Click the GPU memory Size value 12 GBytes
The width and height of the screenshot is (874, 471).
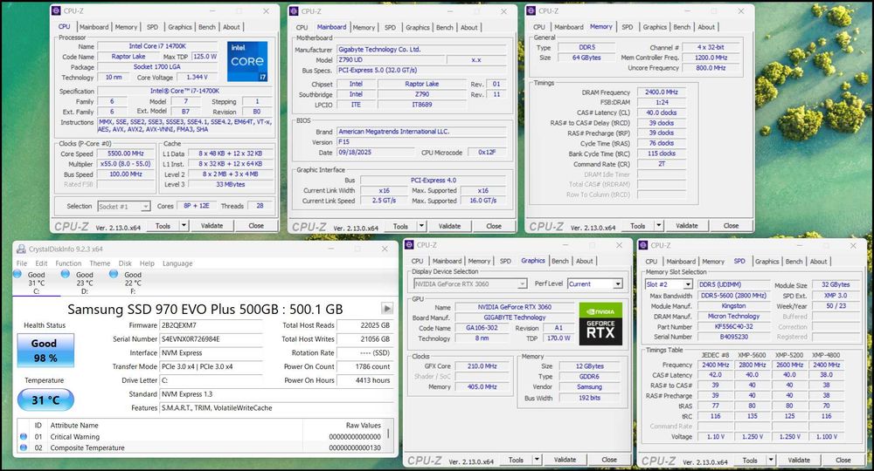589,366
